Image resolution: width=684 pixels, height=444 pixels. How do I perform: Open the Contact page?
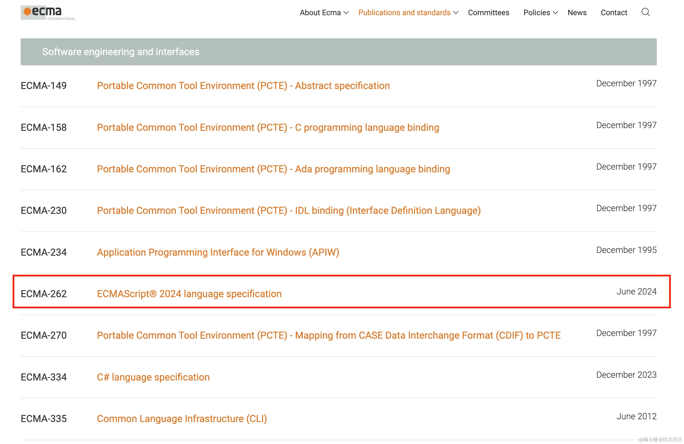coord(614,13)
